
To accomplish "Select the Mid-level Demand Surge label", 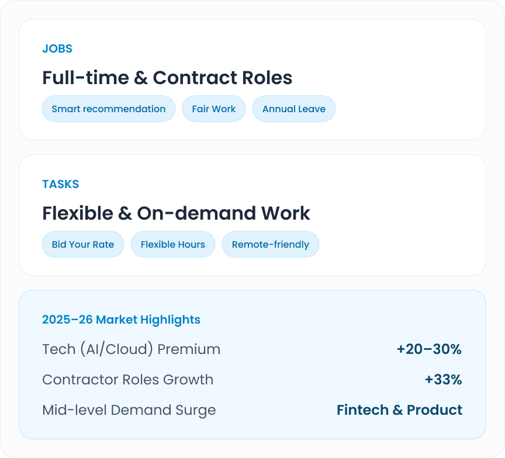I will point(129,410).
